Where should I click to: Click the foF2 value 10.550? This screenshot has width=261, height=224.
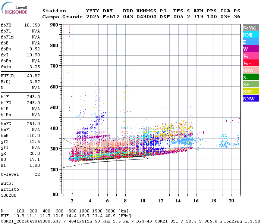tap(32, 25)
